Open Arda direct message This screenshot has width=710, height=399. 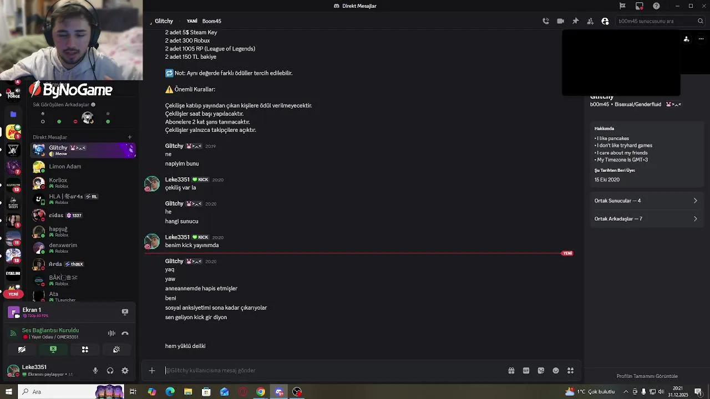[83, 264]
